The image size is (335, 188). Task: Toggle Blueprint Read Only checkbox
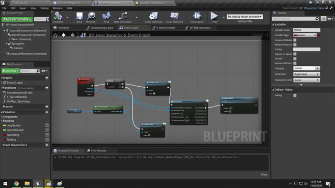[295, 45]
